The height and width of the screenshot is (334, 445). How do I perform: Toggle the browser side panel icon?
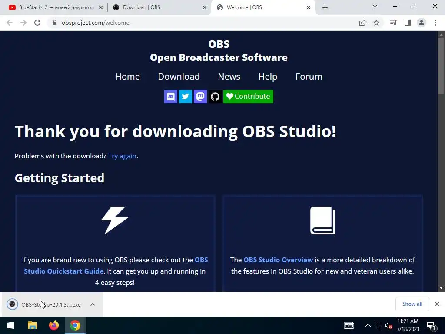408,23
